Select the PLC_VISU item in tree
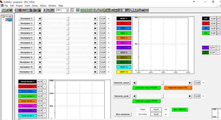The width and height of the screenshot is (221, 120). pyautogui.click(x=10, y=20)
